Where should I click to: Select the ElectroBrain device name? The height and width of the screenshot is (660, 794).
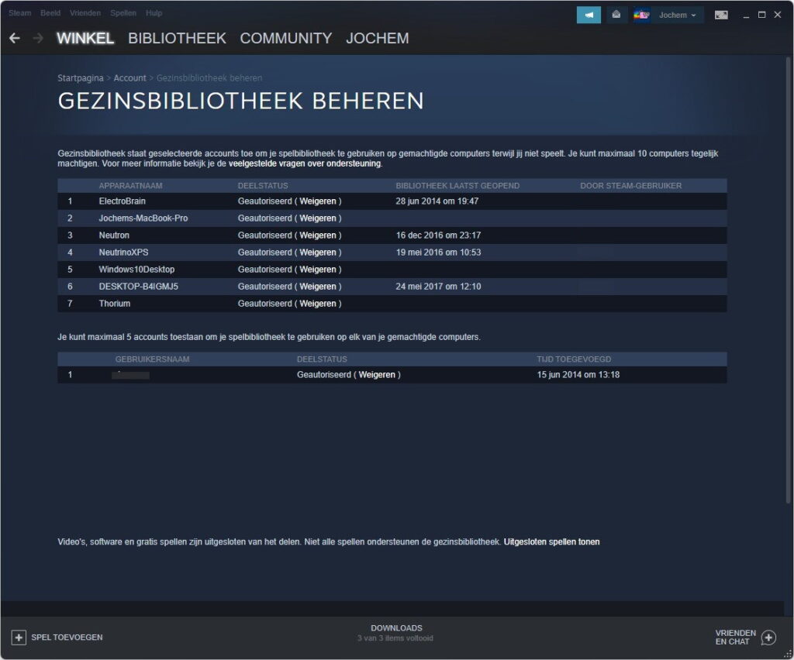point(122,201)
